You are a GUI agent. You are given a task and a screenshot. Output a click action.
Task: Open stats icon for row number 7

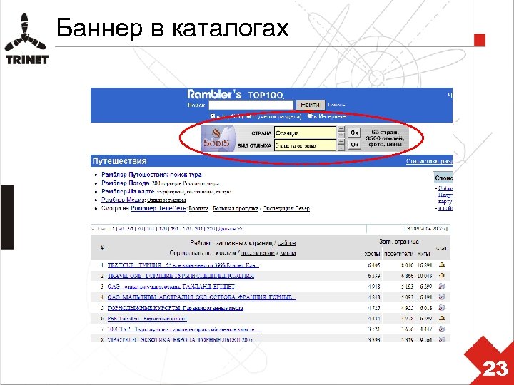(x=442, y=329)
